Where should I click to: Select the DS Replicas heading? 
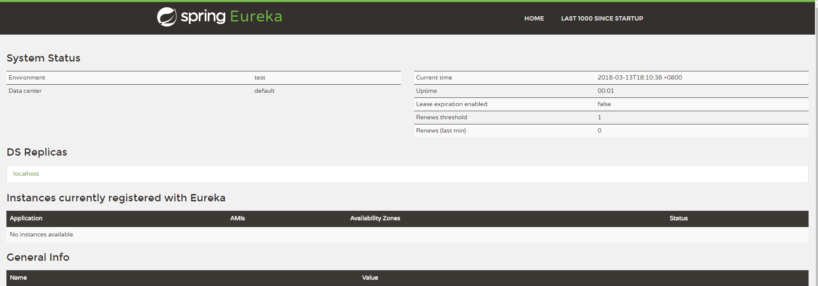[x=37, y=152]
